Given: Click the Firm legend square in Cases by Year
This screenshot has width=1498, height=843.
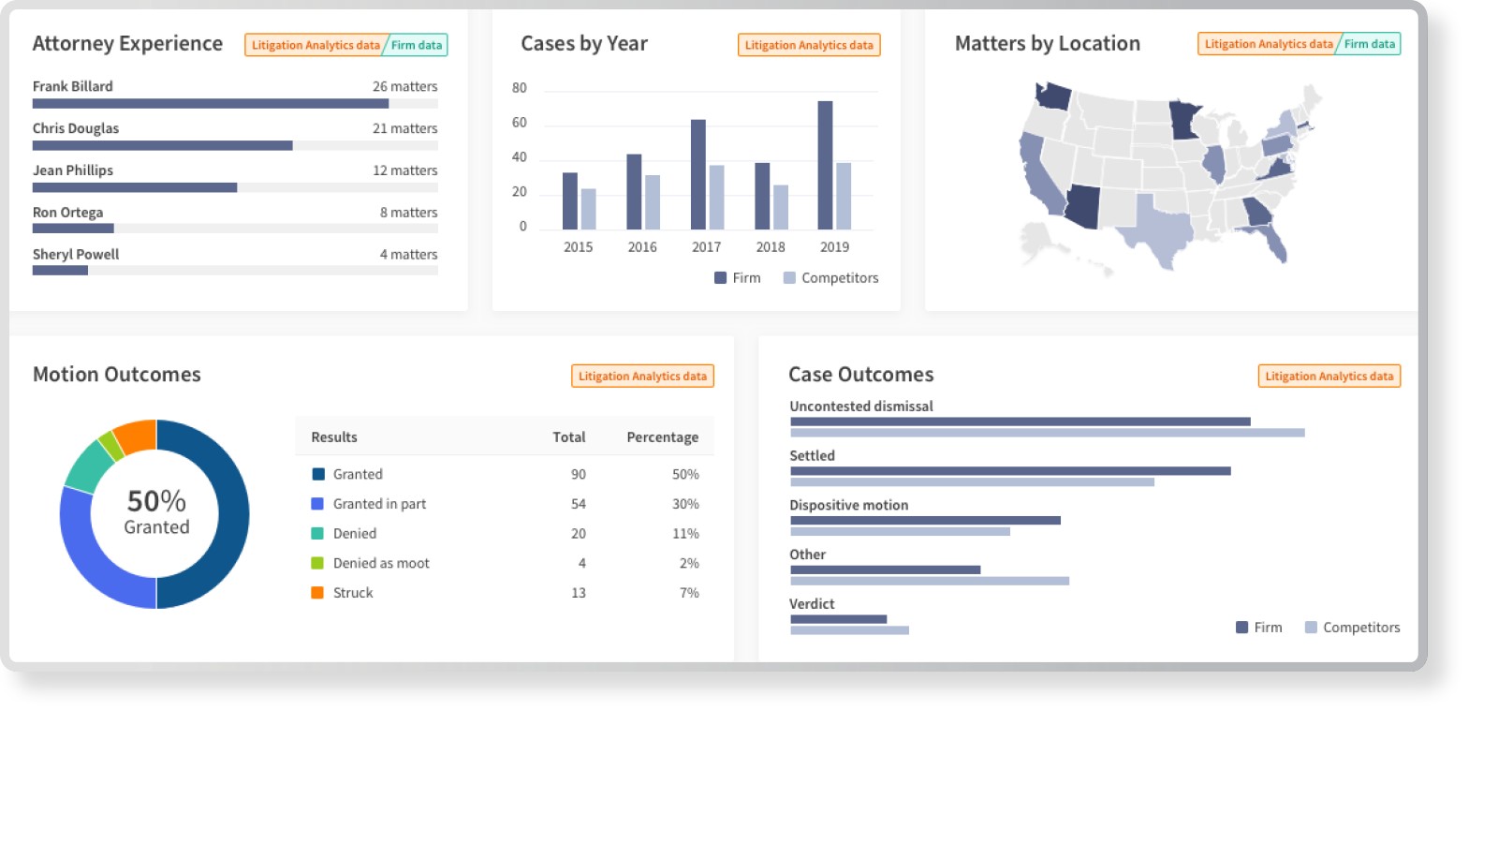Looking at the screenshot, I should (x=720, y=278).
